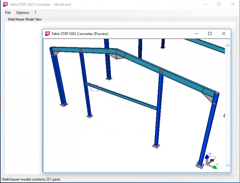Image resolution: width=240 pixels, height=183 pixels.
Task: Close the Preview window
Action: (x=224, y=34)
